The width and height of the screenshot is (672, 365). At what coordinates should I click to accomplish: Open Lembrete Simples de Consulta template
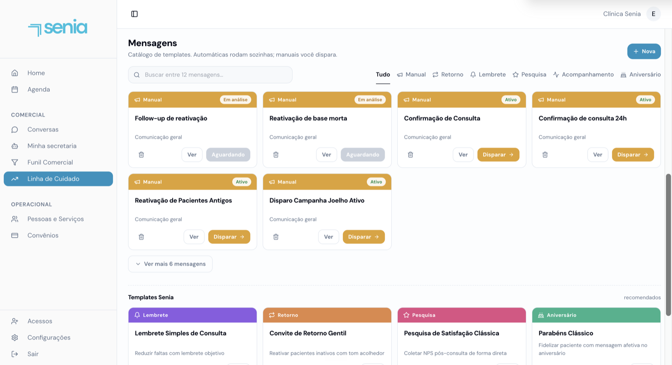(181, 333)
